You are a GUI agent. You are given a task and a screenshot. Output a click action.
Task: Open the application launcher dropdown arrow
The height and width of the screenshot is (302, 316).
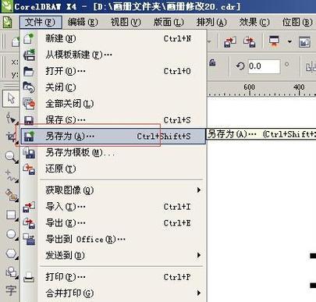(289, 41)
